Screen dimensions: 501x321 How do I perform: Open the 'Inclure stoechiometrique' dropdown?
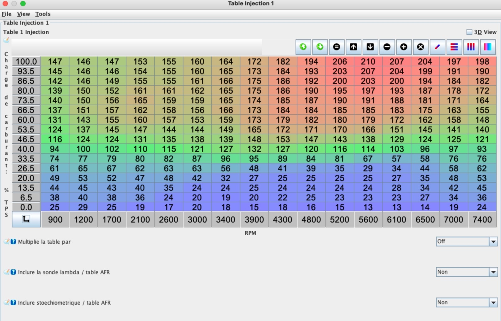(493, 302)
